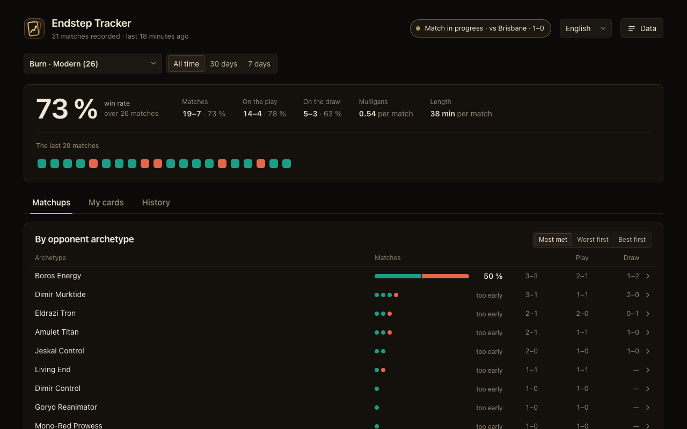Click the Play column header
The height and width of the screenshot is (429, 687).
(582, 258)
